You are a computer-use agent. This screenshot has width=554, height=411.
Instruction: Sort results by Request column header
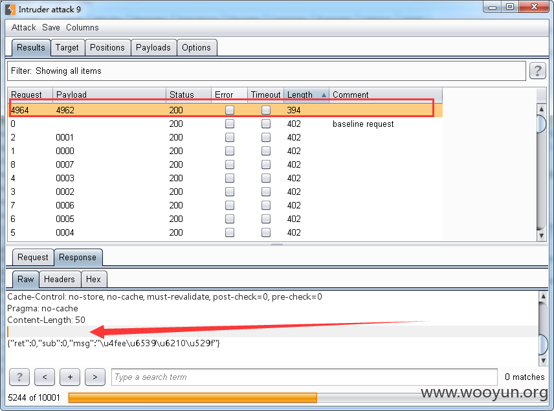[30, 94]
